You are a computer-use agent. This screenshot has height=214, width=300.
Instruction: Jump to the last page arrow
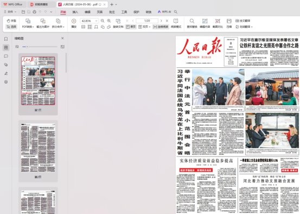(167, 21)
